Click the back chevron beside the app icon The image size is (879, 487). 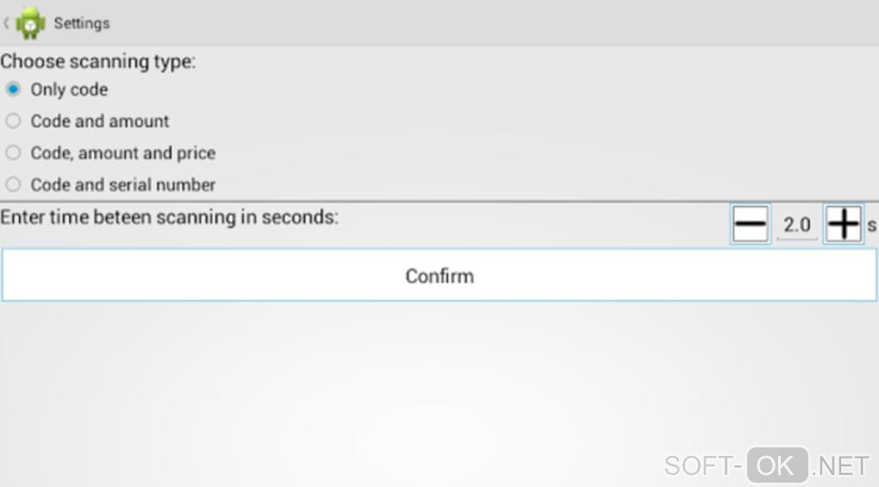[x=7, y=23]
